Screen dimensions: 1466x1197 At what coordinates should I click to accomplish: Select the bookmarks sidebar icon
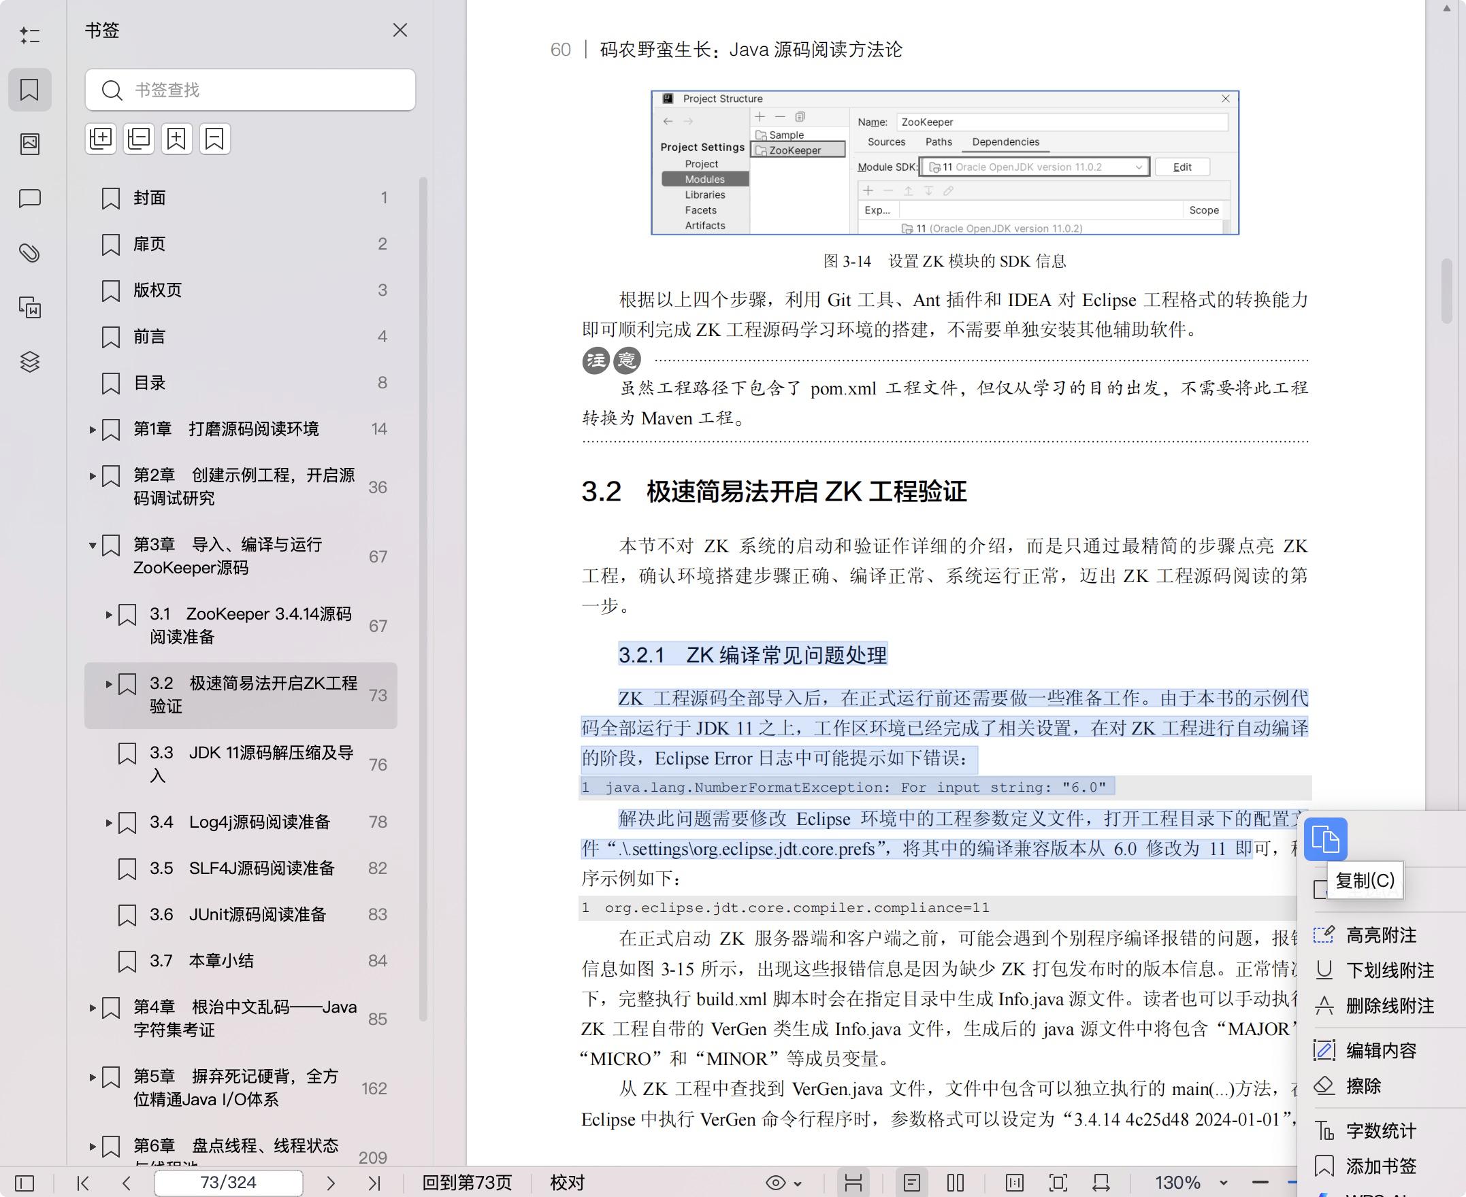pyautogui.click(x=30, y=90)
